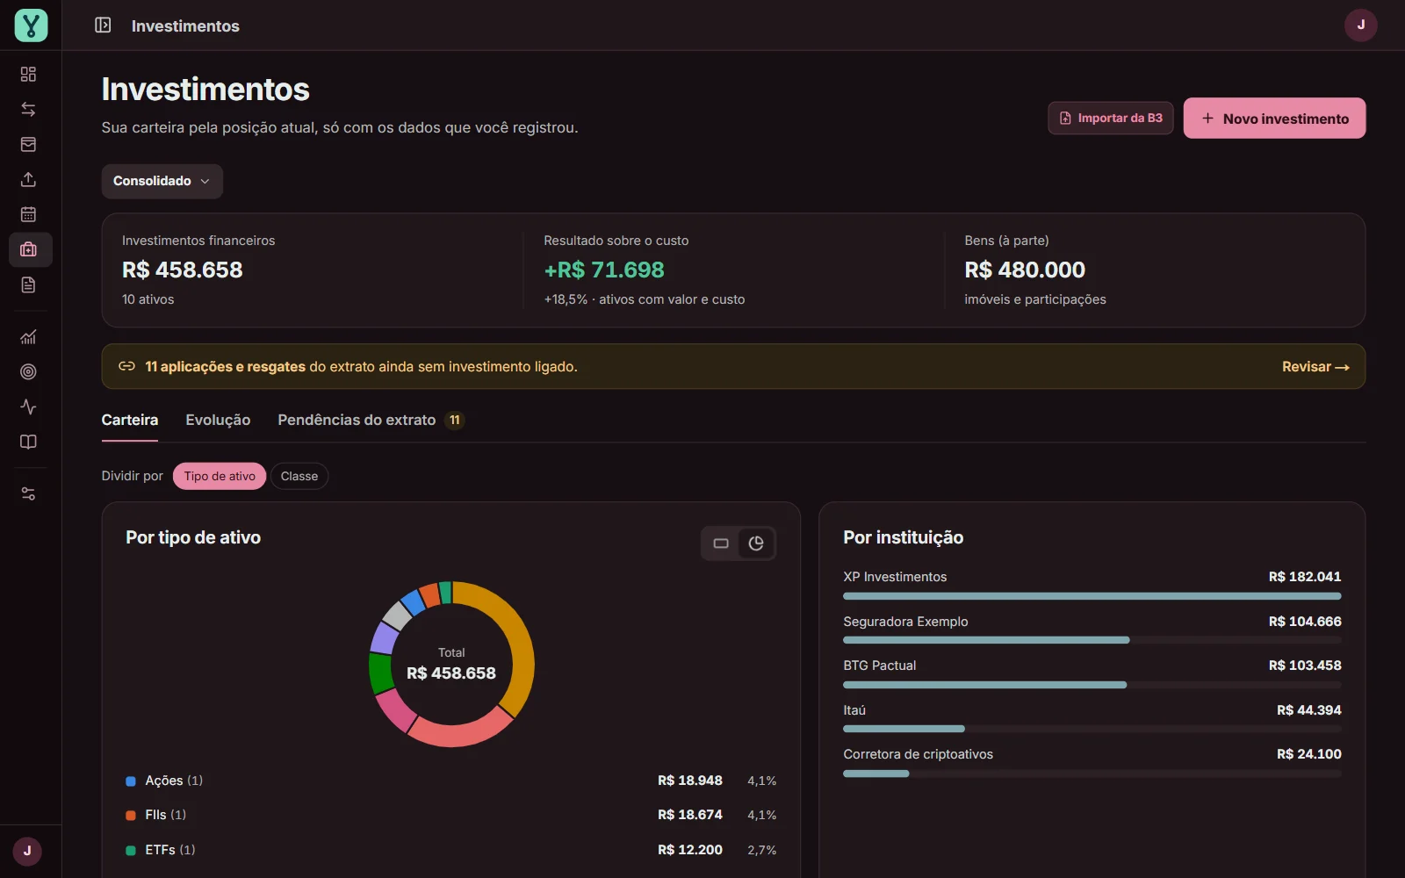Switch to the Carteira tab

[x=130, y=420]
